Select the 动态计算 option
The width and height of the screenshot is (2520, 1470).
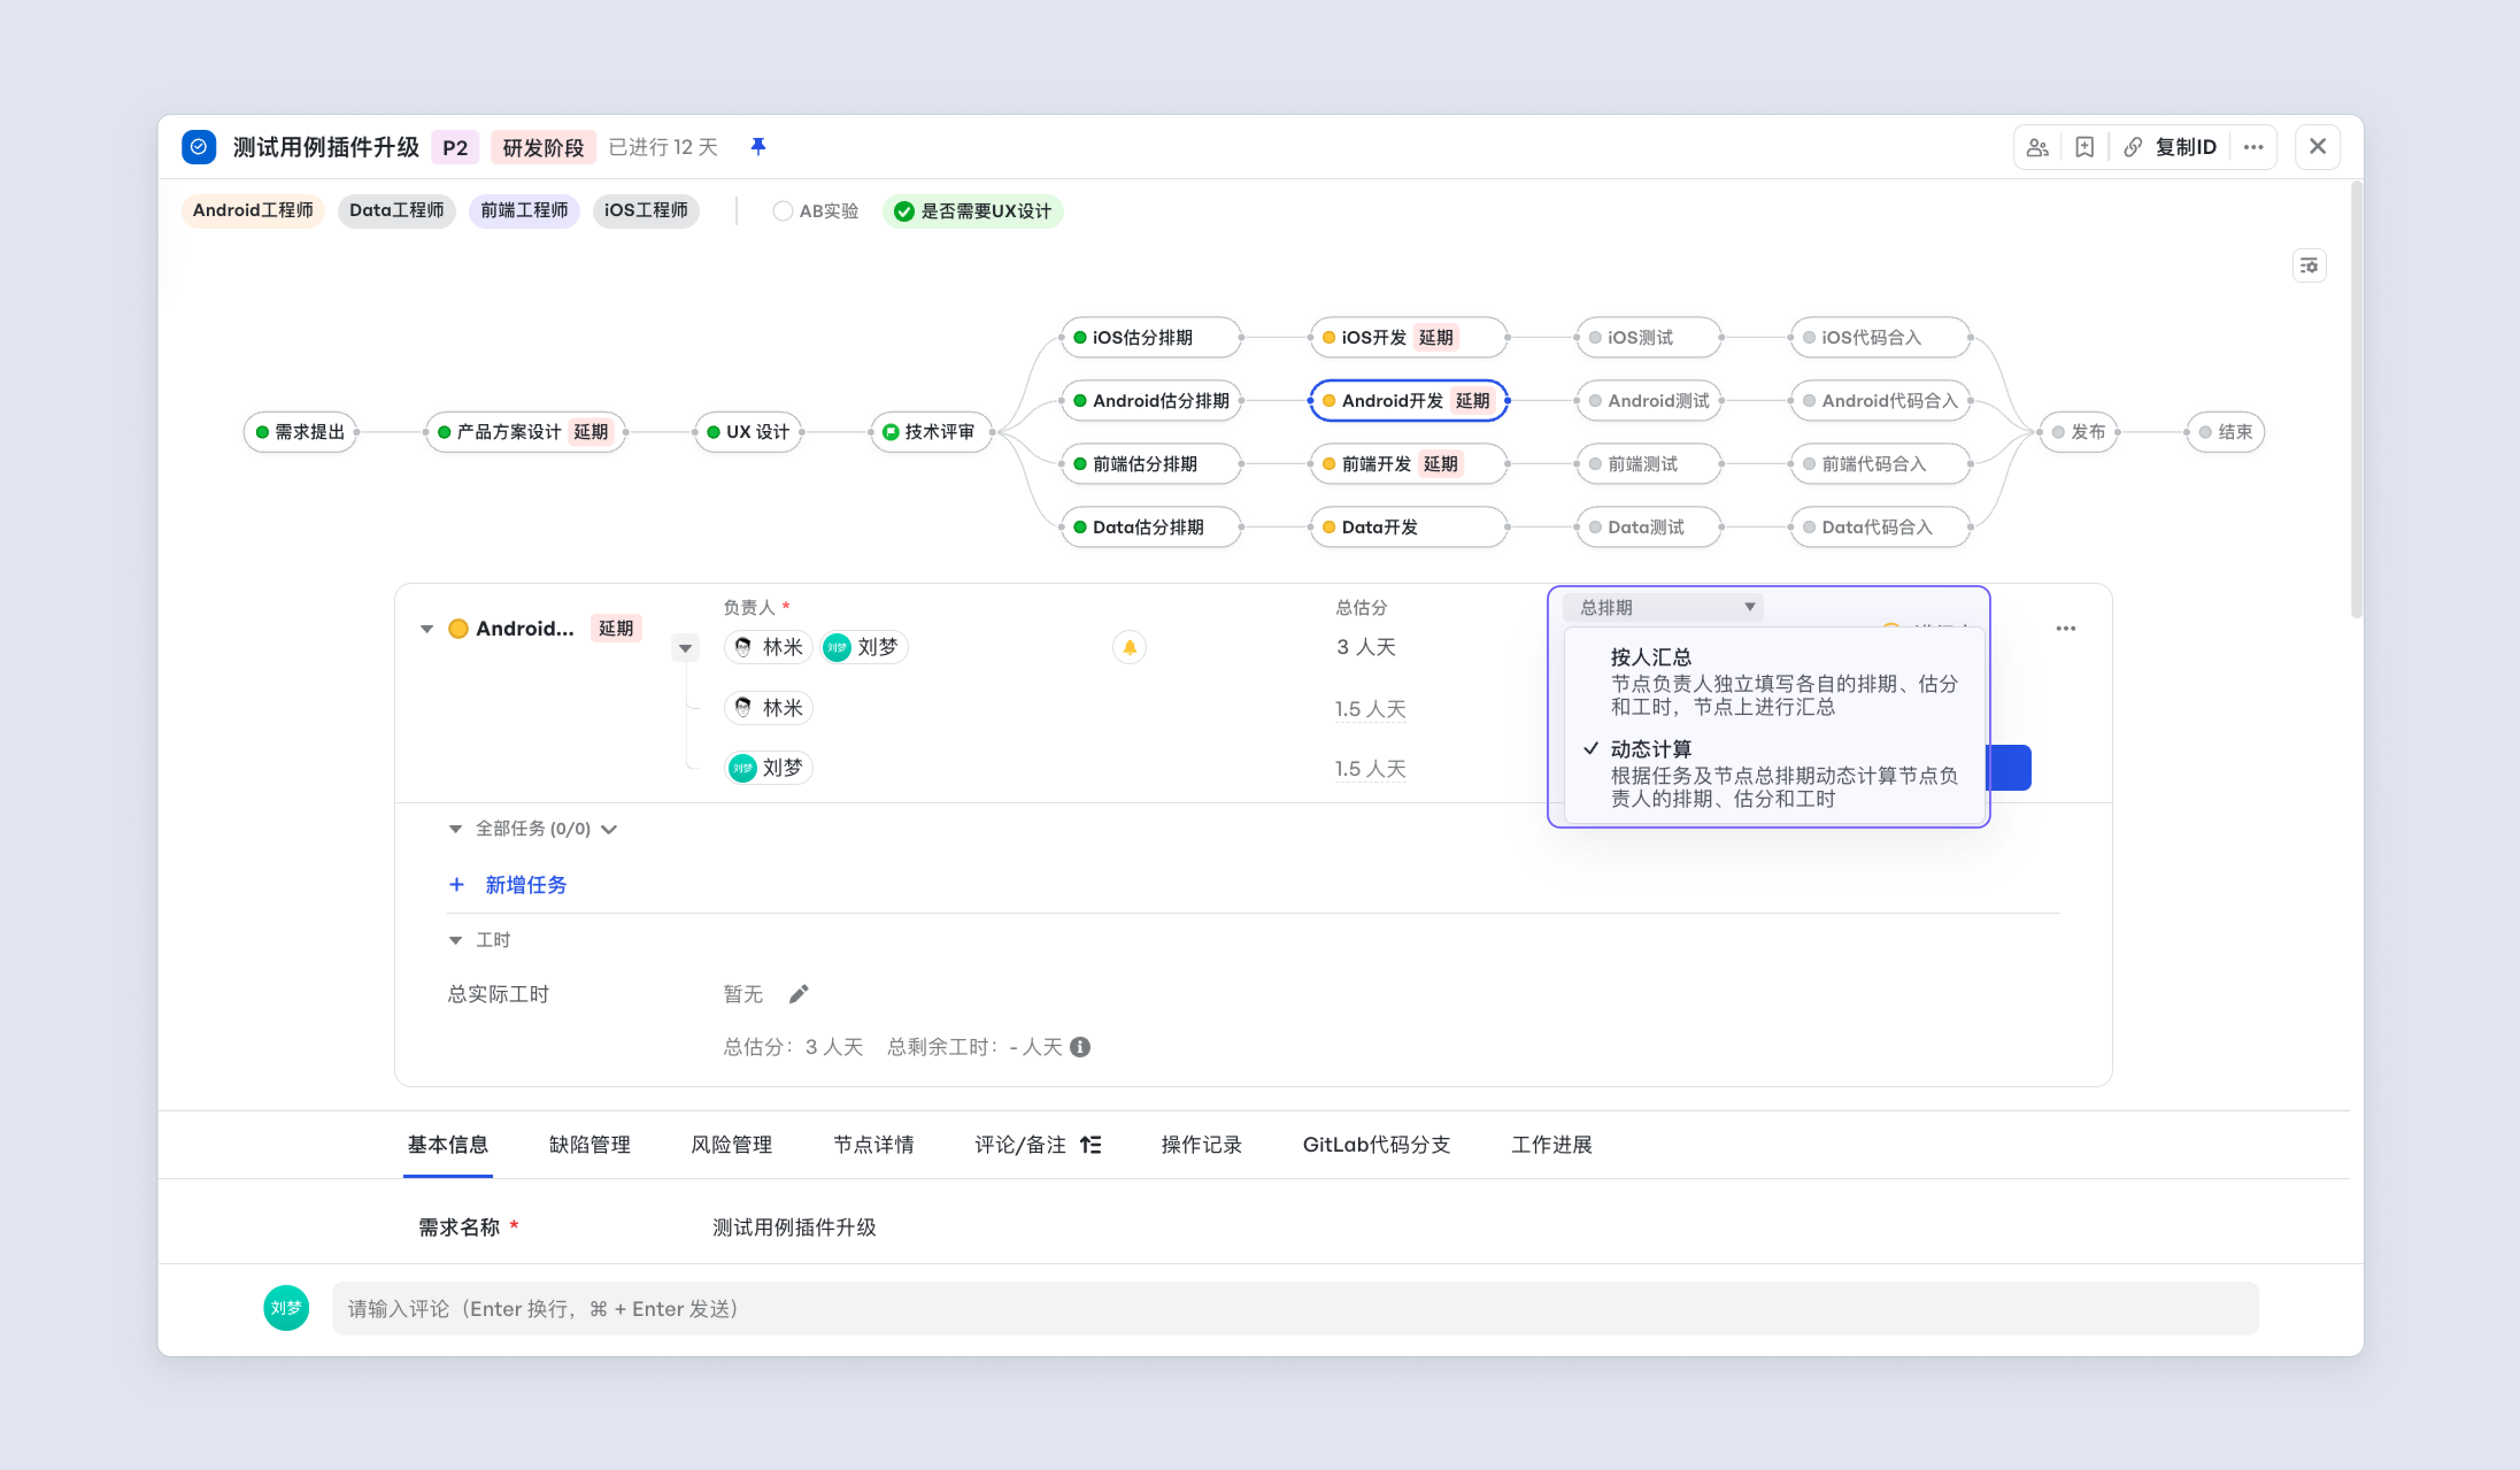point(1774,774)
